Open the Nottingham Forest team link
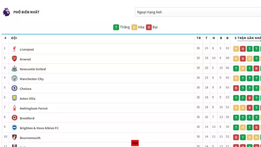The width and height of the screenshot is (261, 147). [x=34, y=108]
